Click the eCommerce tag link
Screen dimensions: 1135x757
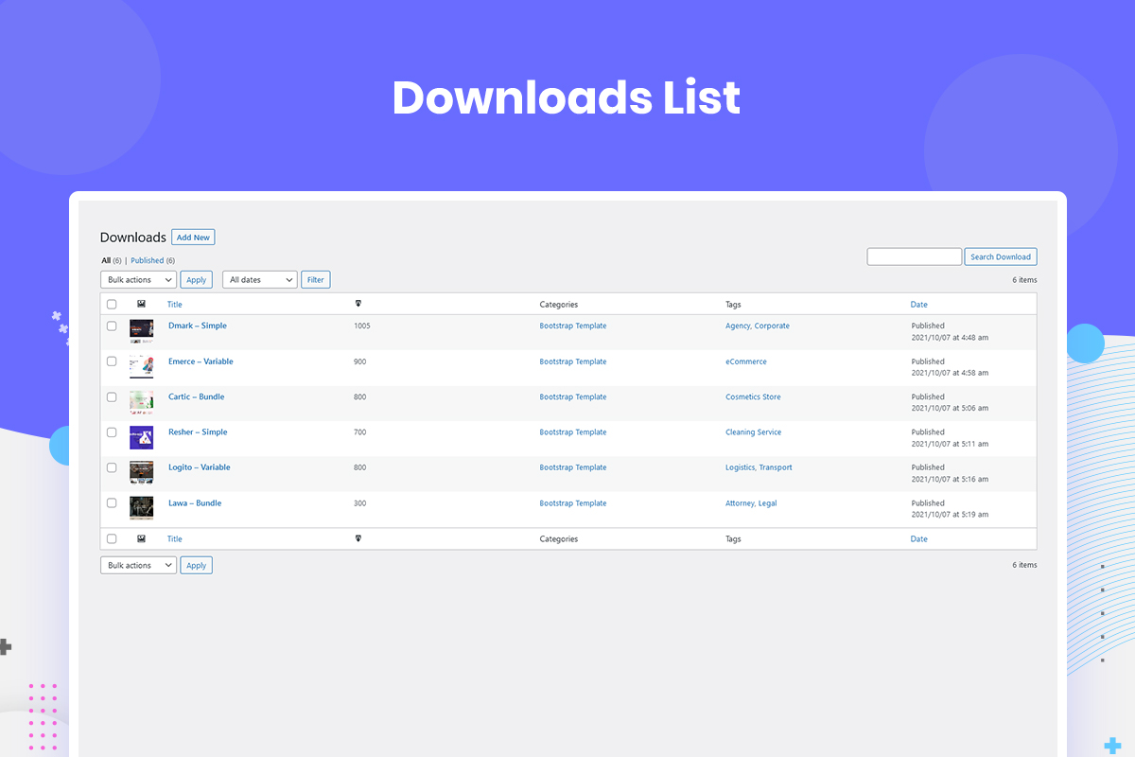(x=746, y=361)
